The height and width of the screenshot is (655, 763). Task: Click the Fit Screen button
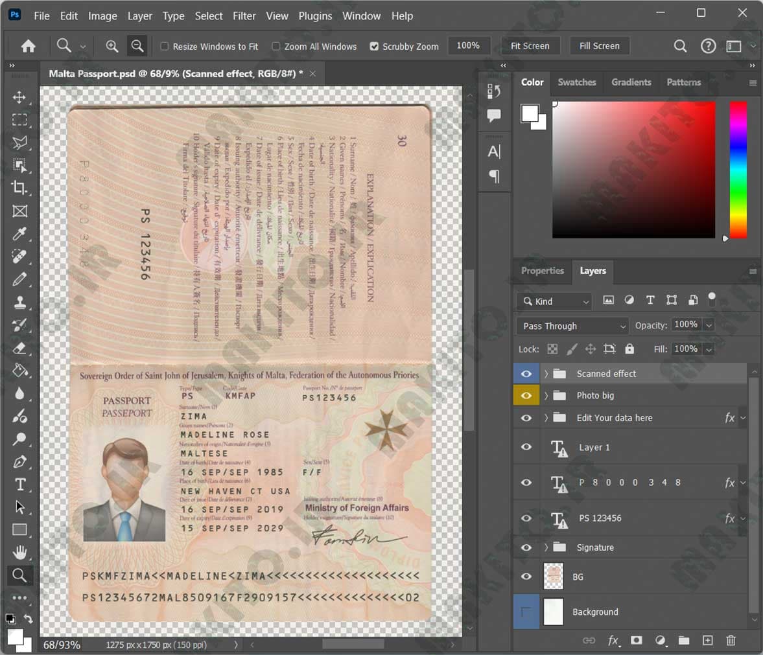(x=530, y=46)
